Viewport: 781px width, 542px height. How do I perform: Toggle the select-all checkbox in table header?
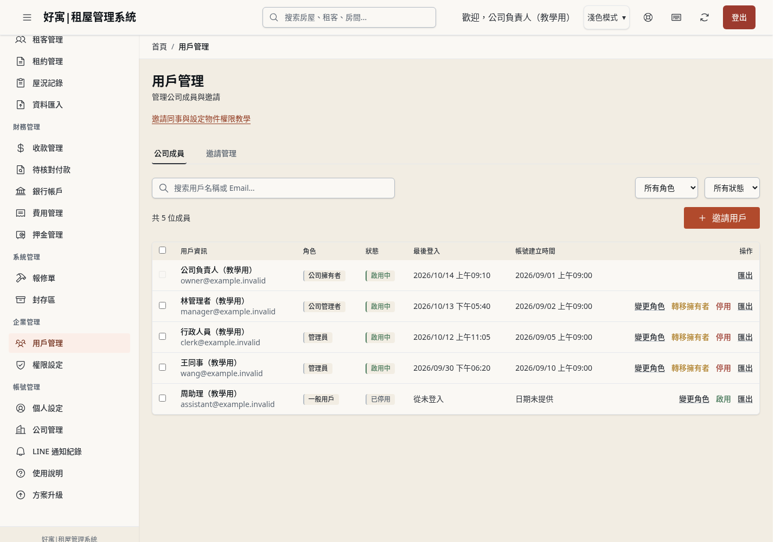162,250
